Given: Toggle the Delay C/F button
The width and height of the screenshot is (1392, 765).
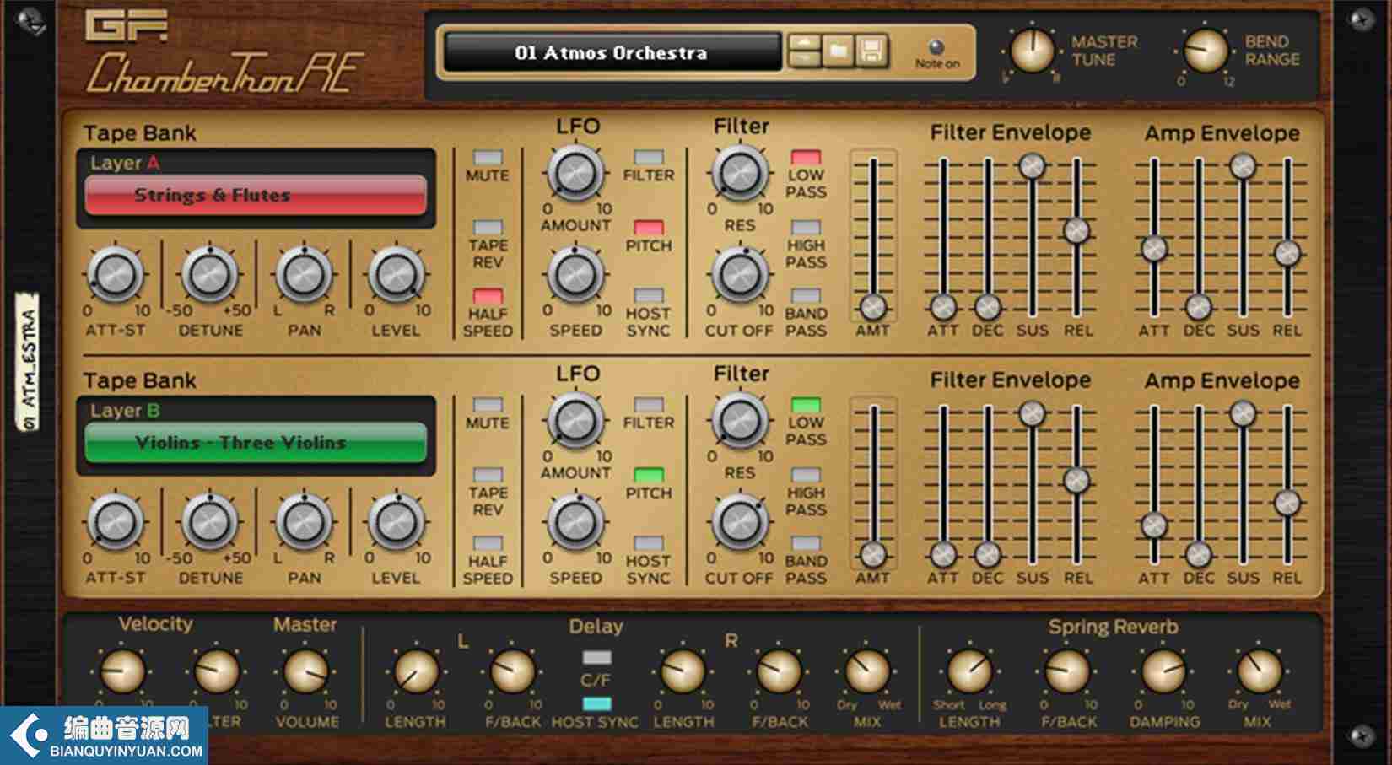Looking at the screenshot, I should click(x=596, y=658).
